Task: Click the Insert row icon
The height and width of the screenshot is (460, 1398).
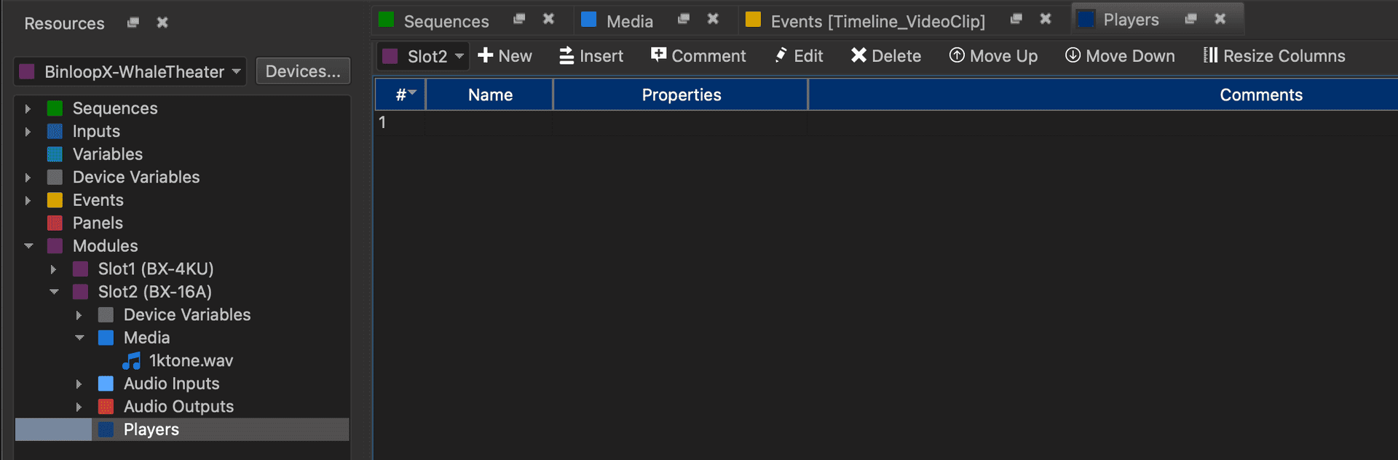Action: (x=566, y=55)
